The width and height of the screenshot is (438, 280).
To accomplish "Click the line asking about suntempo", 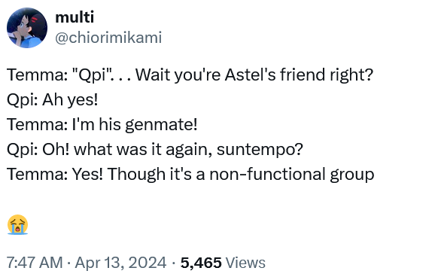I will tap(155, 150).
